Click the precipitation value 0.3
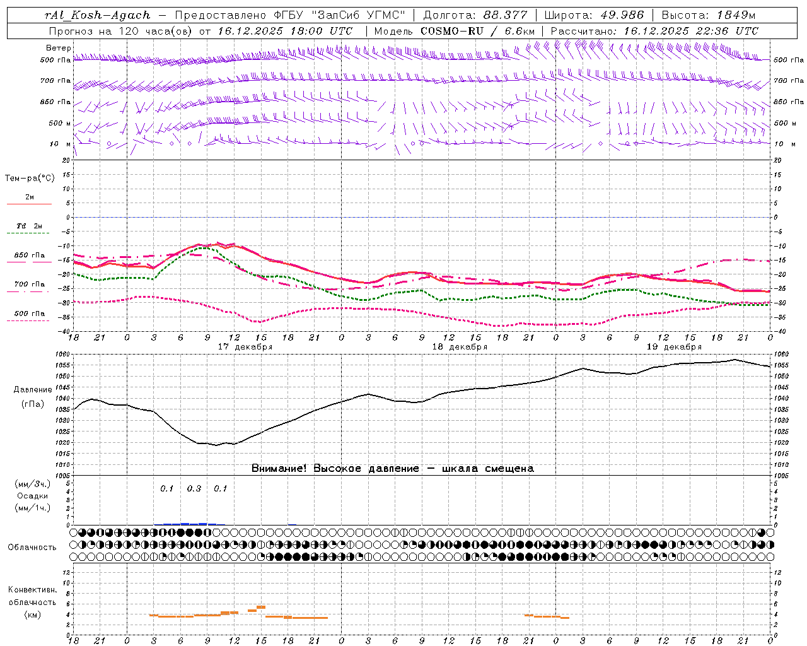The height and width of the screenshot is (646, 807). 194,488
